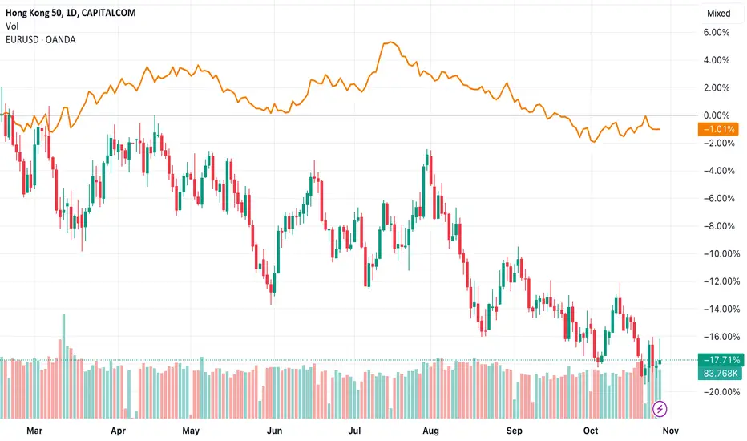The image size is (747, 441).
Task: Open the Mixed scale mode button
Action: [719, 14]
